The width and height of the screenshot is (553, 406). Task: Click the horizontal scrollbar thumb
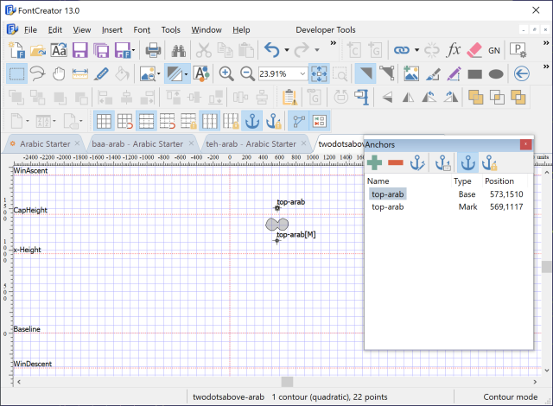[x=288, y=382]
